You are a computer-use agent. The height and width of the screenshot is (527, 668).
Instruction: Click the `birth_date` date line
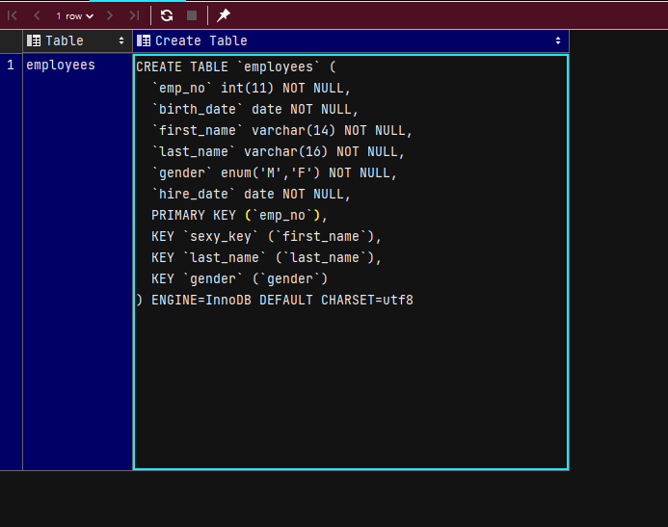pyautogui.click(x=255, y=110)
